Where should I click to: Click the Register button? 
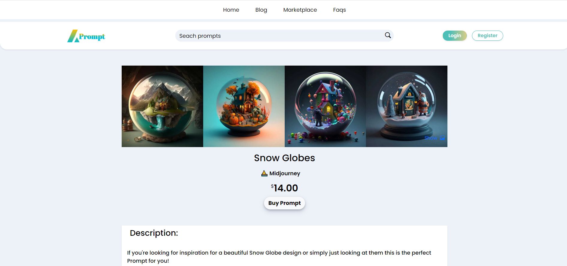click(487, 36)
